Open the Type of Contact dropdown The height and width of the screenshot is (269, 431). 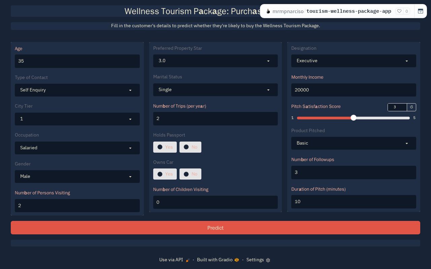(x=77, y=90)
